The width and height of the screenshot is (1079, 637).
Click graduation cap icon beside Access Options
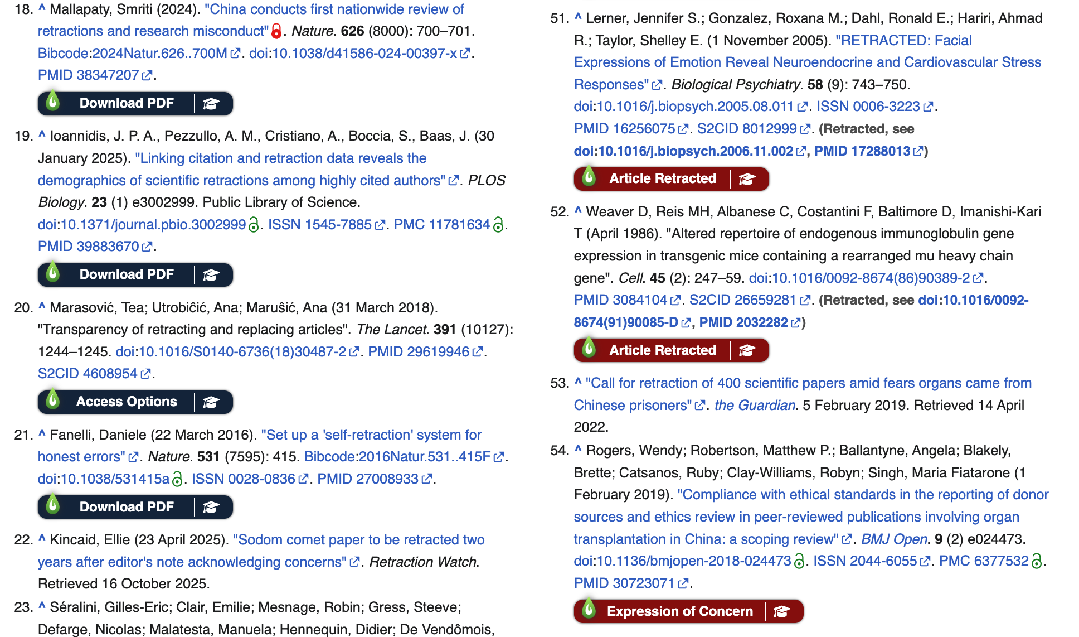click(211, 402)
